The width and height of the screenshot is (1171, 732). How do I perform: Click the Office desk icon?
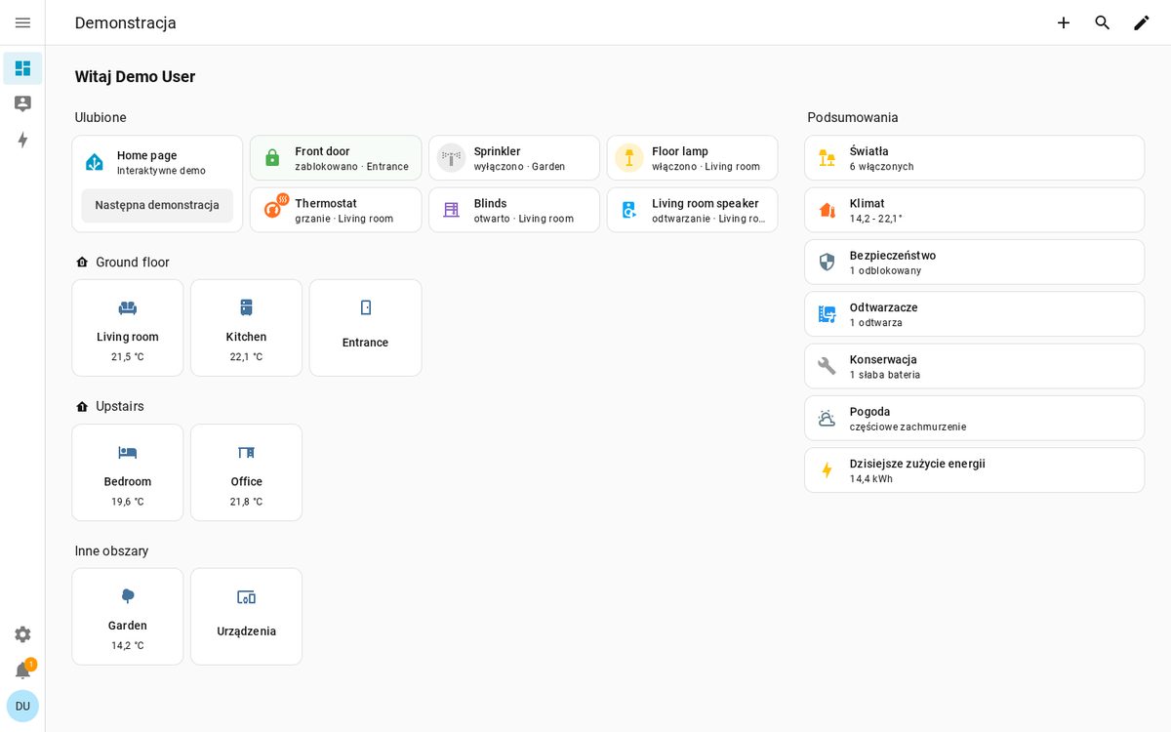pyautogui.click(x=247, y=452)
